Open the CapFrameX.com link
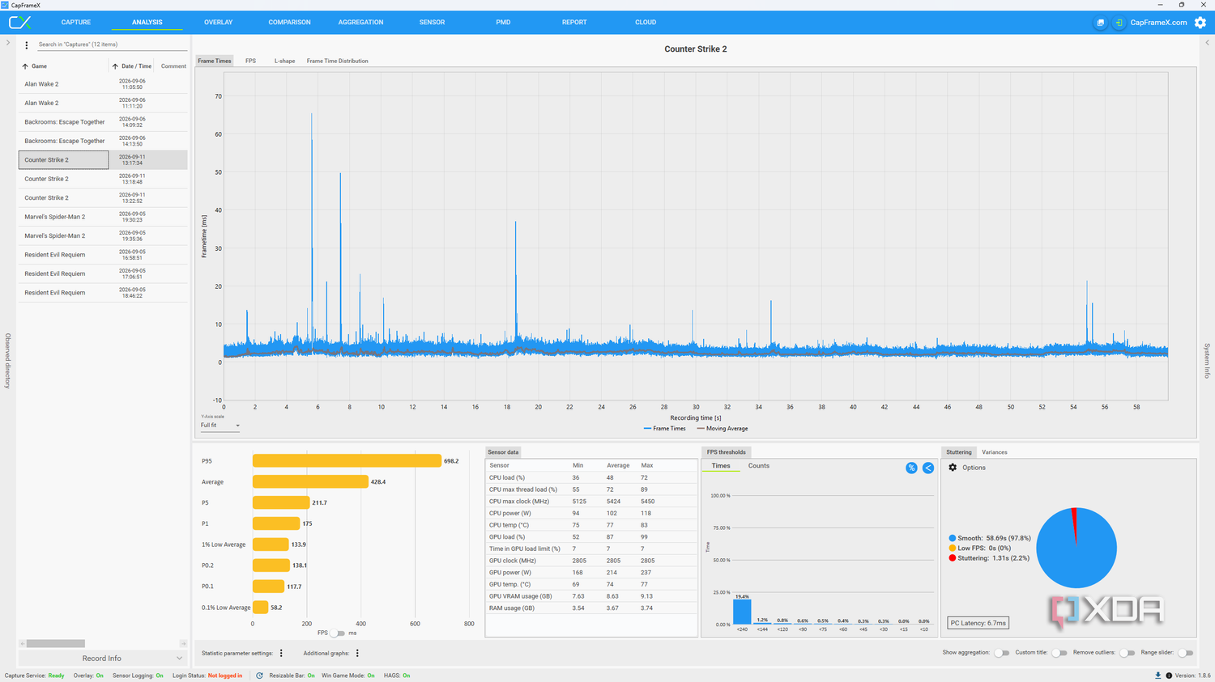Viewport: 1215px width, 682px height. (1158, 23)
